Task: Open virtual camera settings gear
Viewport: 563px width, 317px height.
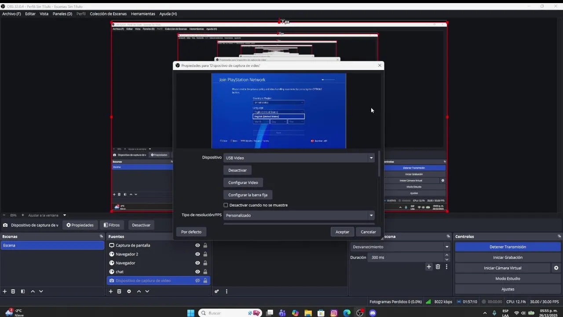Action: (556, 268)
